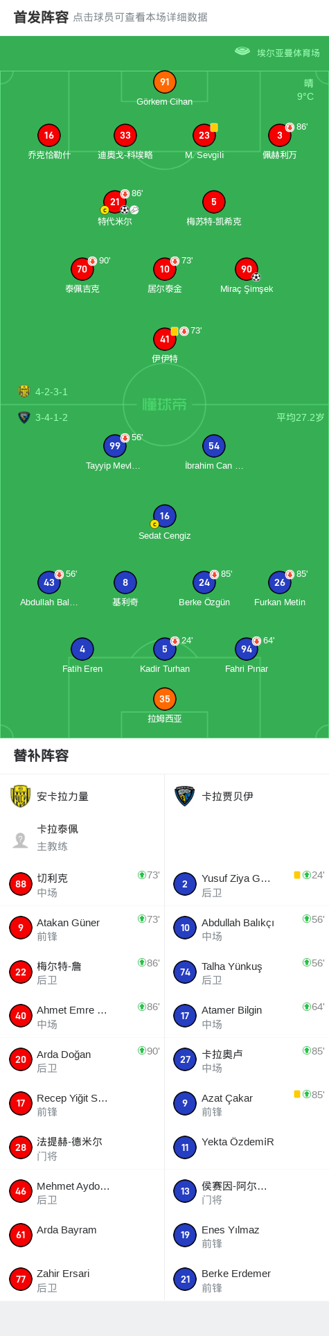
Task: Click the 卡拉贾贝伊 team crest
Action: 185,796
